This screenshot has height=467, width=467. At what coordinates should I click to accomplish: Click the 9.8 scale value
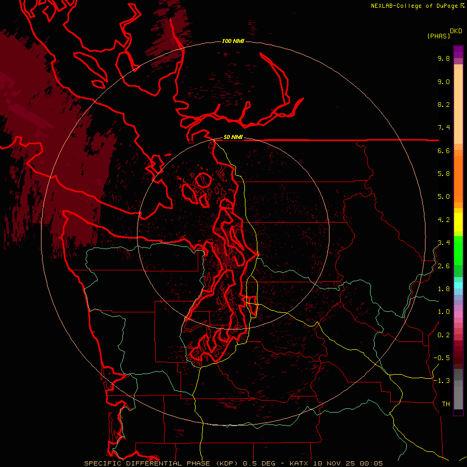(444, 58)
